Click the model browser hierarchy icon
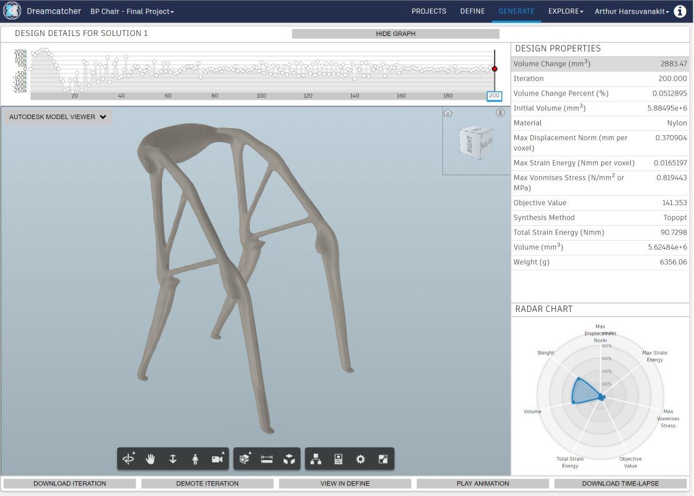The image size is (694, 496). (317, 459)
